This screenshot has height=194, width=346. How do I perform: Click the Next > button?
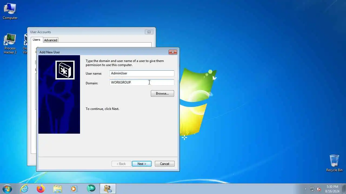pos(142,164)
